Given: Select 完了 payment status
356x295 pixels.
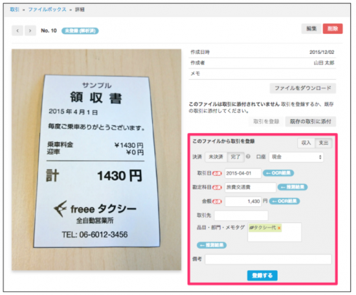Looking at the screenshot, I should coord(236,157).
